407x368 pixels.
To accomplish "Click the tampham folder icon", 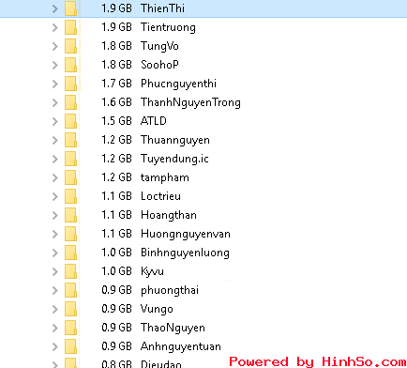I will pyautogui.click(x=71, y=177).
